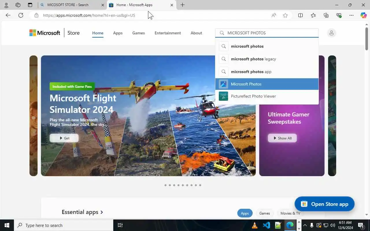Select the last carousel pagination dot

200,185
